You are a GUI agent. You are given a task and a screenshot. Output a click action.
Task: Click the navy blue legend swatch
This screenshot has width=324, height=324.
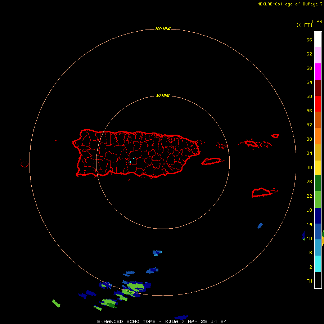pyautogui.click(x=318, y=216)
